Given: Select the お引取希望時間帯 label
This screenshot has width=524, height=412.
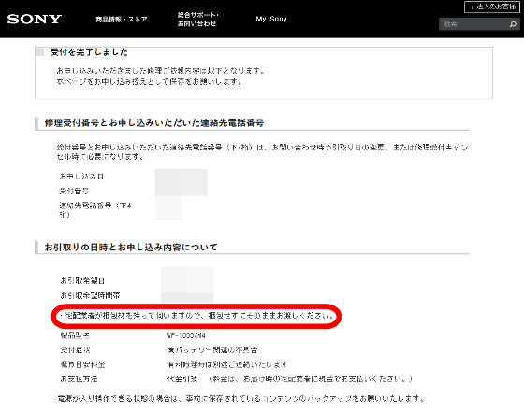Looking at the screenshot, I should click(x=90, y=295).
